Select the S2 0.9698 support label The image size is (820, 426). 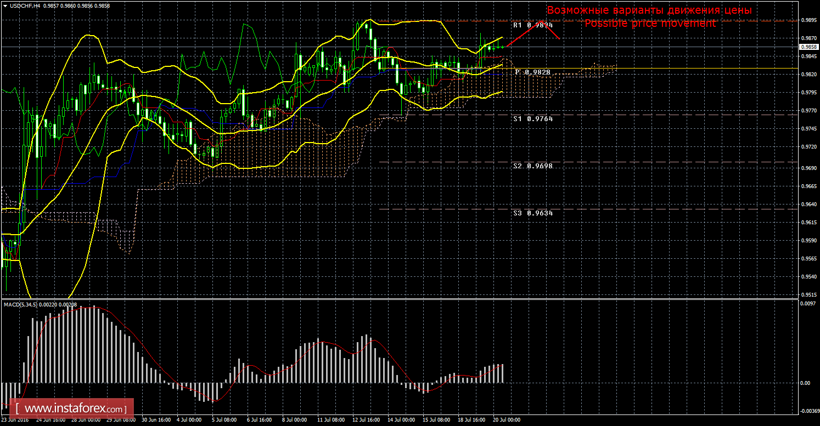click(533, 166)
